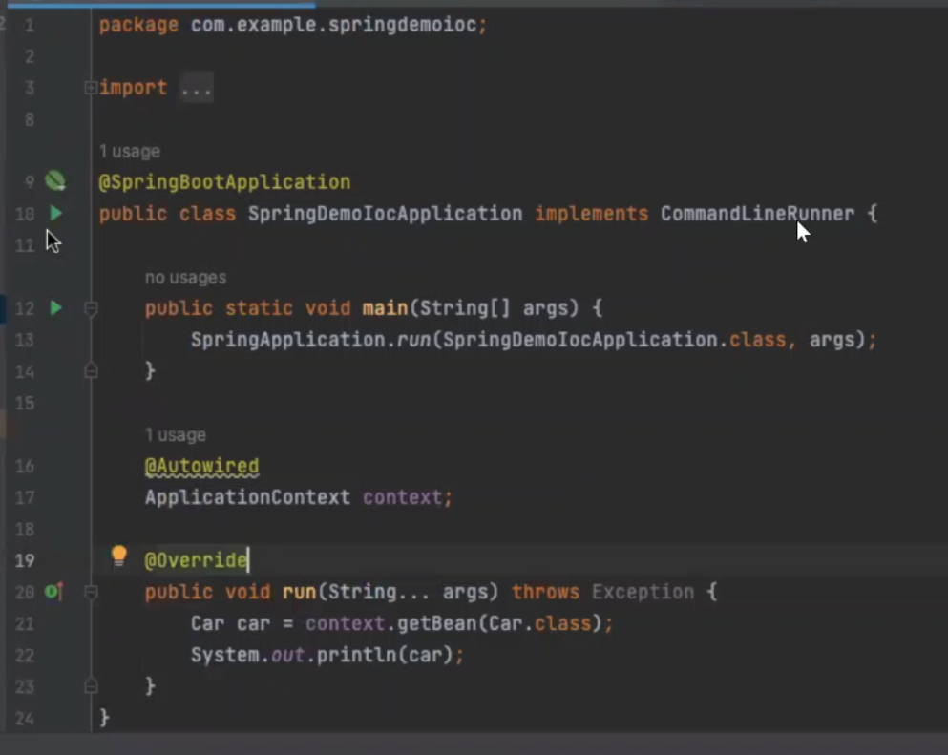Collapse the run method using its fold toggle
The height and width of the screenshot is (755, 948).
tap(91, 592)
